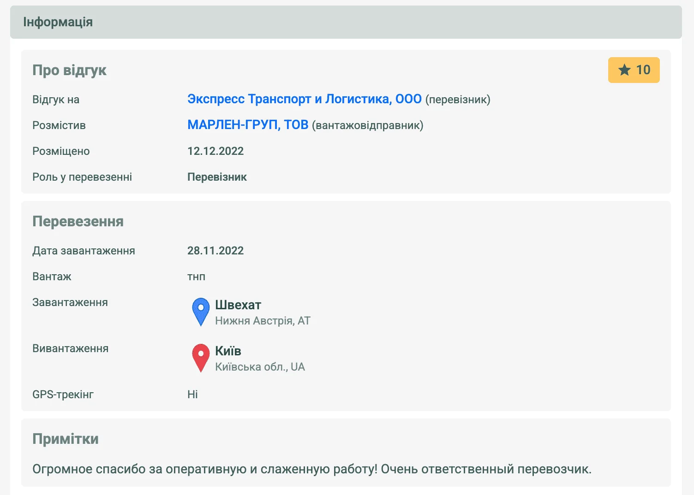Click the Нижня Австрія, AT region text
This screenshot has width=694, height=495.
tap(263, 321)
